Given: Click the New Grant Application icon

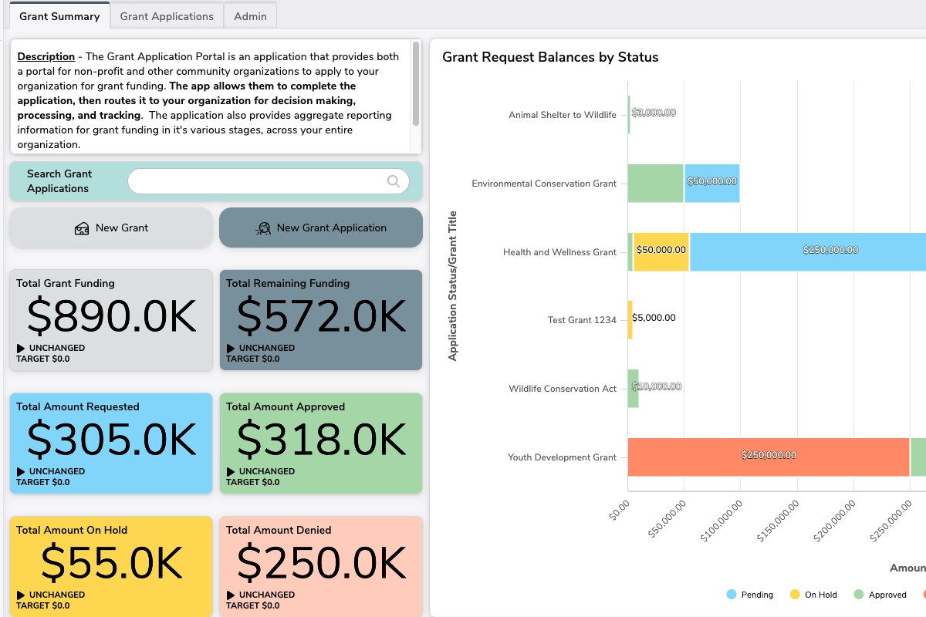Looking at the screenshot, I should 263,228.
